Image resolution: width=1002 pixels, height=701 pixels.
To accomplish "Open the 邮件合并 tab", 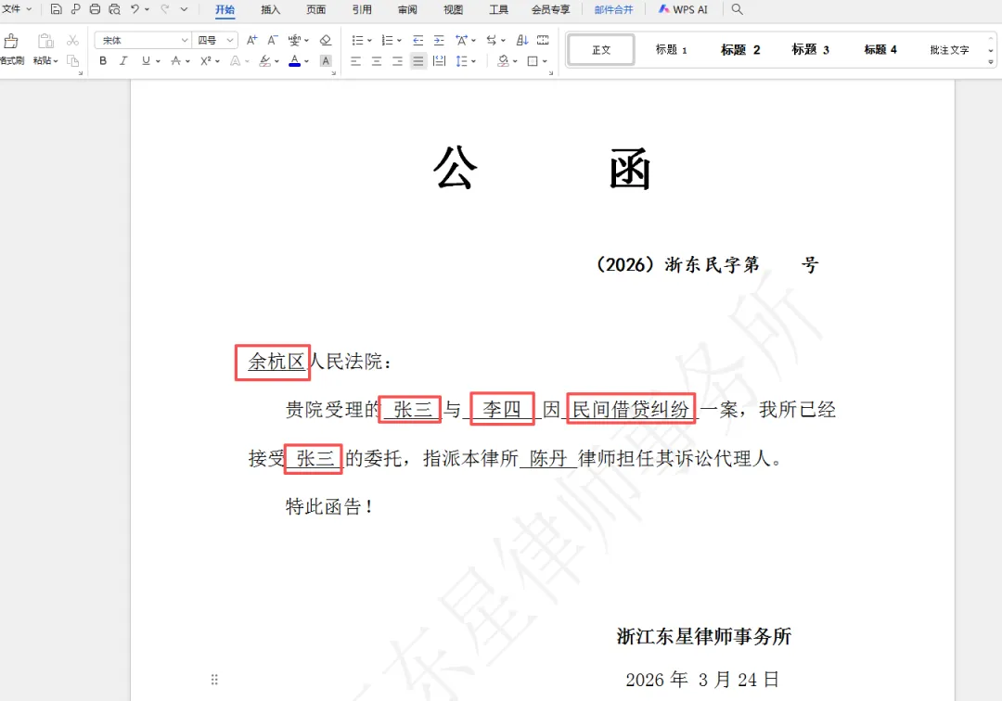I will click(x=613, y=9).
